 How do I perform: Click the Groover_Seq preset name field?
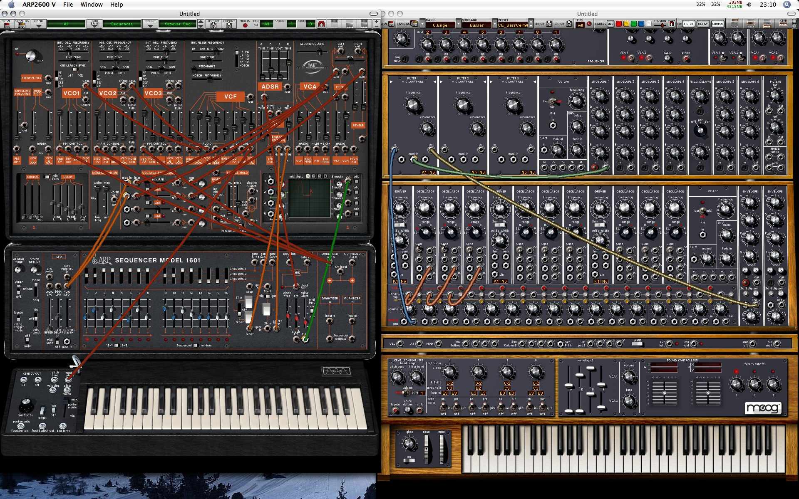178,24
